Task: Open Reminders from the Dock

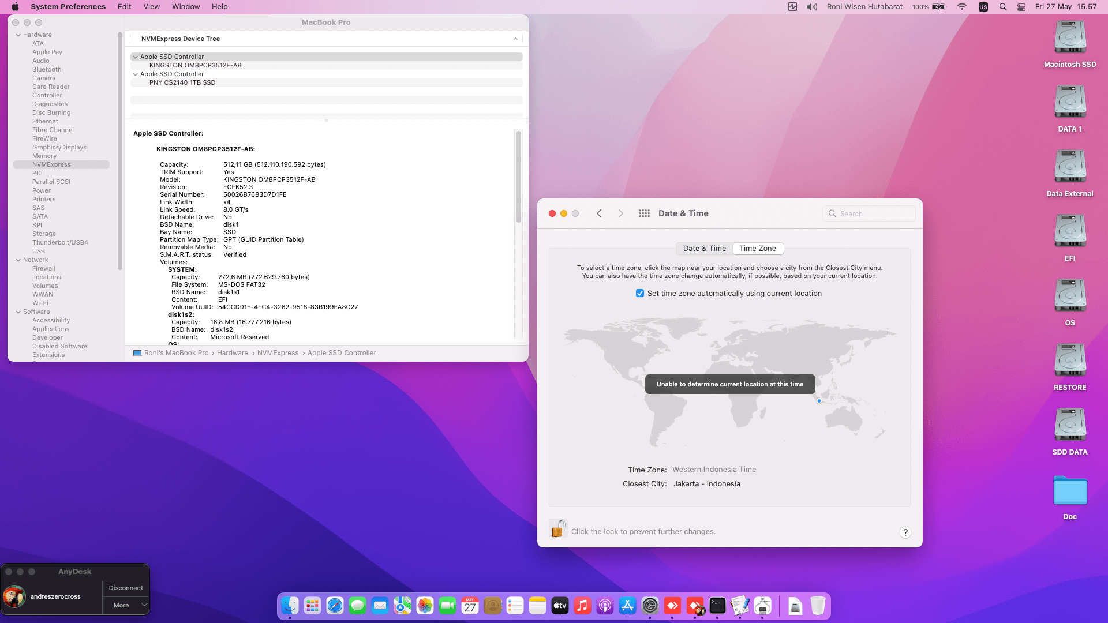Action: click(x=515, y=606)
